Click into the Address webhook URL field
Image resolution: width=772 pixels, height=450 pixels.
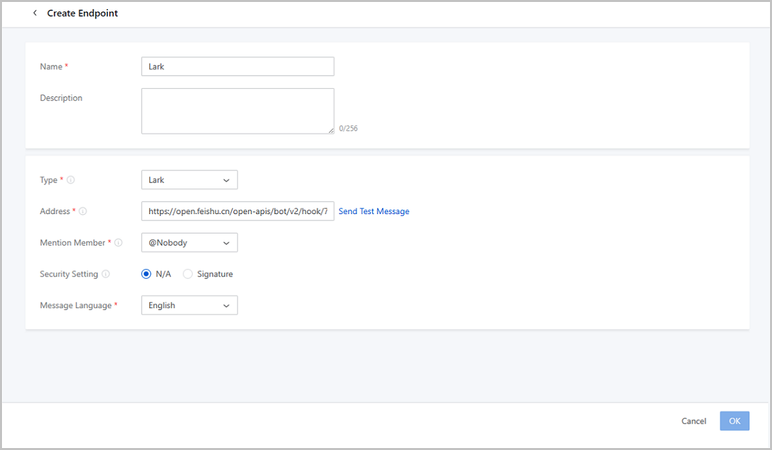coord(237,211)
